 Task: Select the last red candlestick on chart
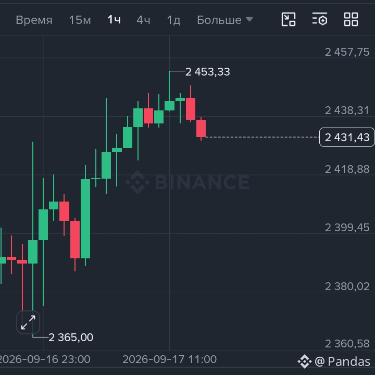(201, 129)
